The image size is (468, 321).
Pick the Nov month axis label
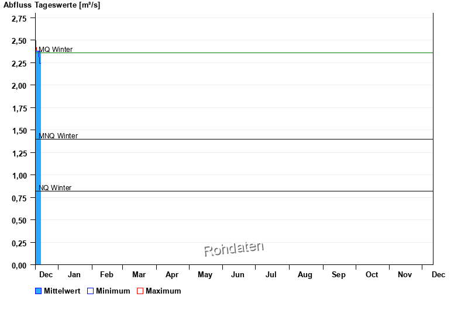click(x=405, y=275)
